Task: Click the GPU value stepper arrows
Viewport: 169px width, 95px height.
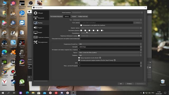Action: click(x=141, y=63)
